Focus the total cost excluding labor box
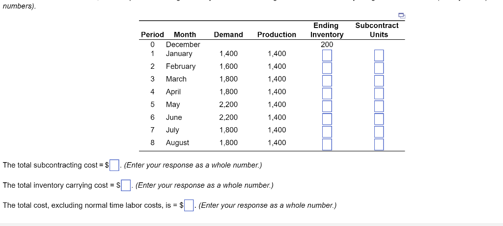Image resolution: width=503 pixels, height=226 pixels. click(190, 205)
